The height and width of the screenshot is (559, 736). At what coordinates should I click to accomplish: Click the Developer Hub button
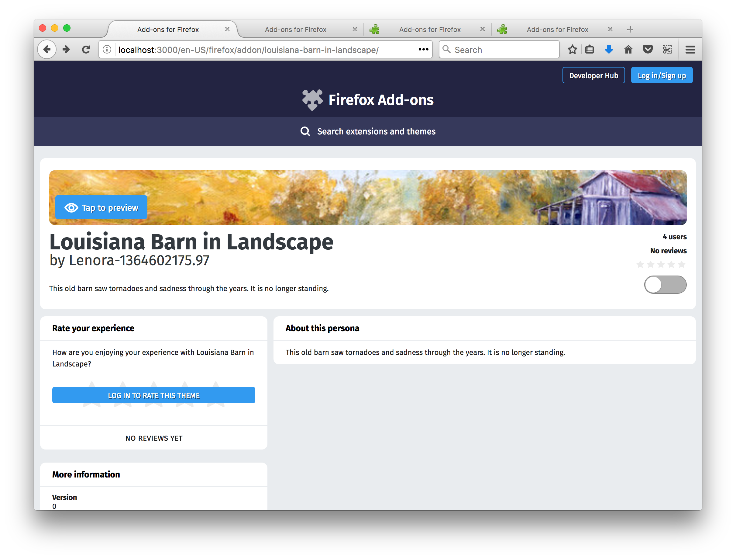(x=593, y=75)
